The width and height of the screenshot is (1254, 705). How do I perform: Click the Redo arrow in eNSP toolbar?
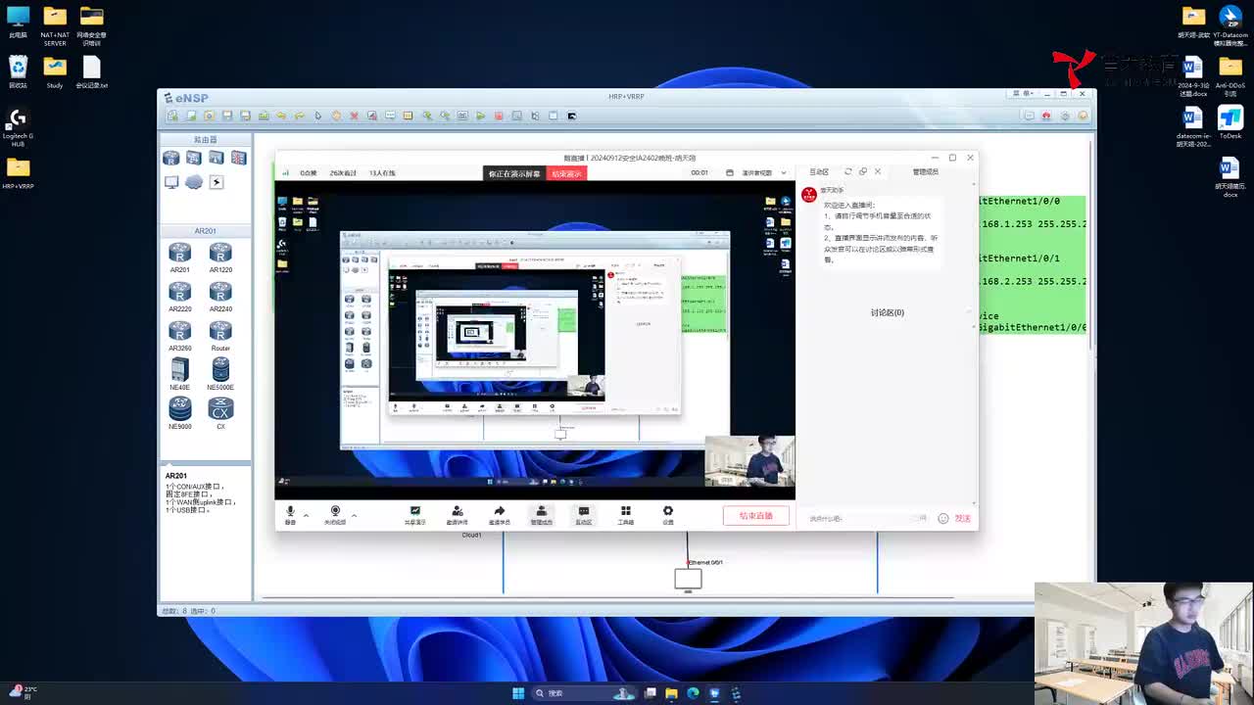[300, 116]
